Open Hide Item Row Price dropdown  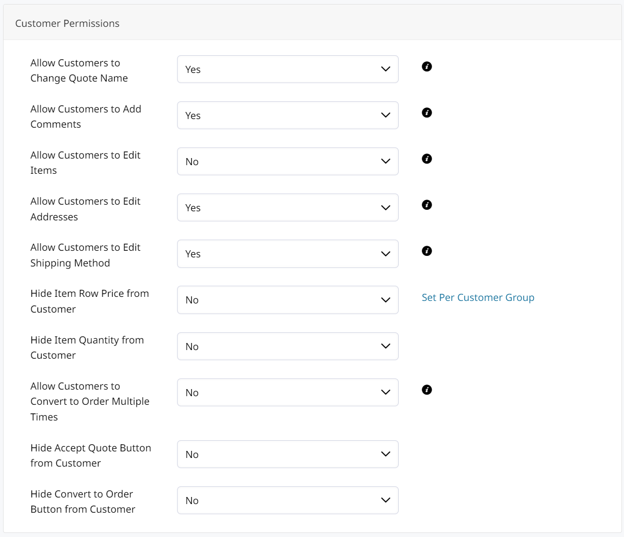(288, 300)
